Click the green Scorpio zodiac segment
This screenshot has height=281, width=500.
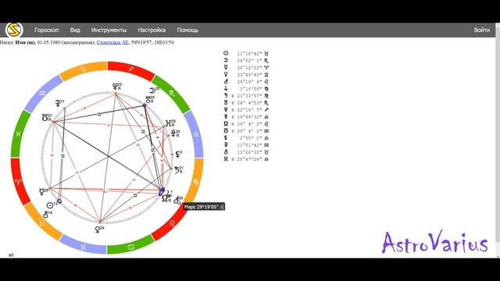click(172, 94)
